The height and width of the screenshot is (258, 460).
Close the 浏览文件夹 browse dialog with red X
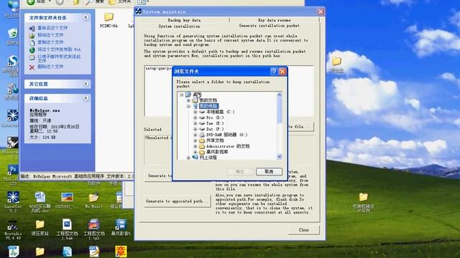[282, 72]
